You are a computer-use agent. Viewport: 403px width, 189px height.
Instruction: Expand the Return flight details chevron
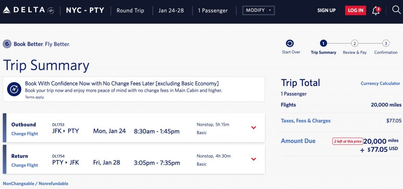pos(253,159)
